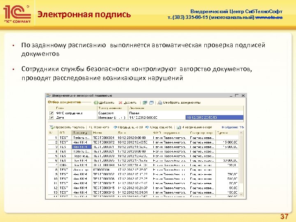
Task: Select the Содержит comparison type cell
Action: pyautogui.click(x=113, y=113)
